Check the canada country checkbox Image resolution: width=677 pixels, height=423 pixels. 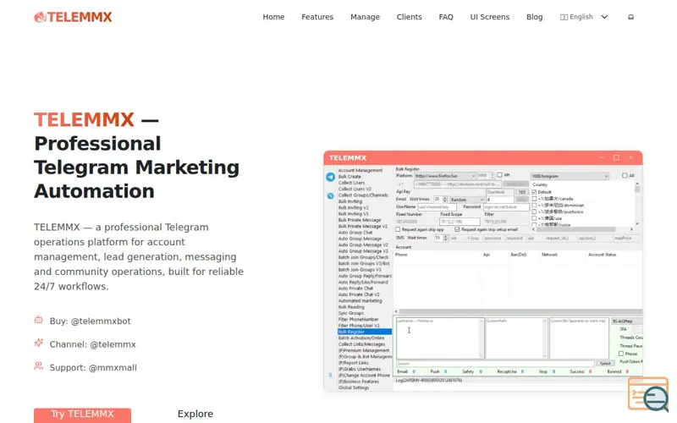[534, 199]
